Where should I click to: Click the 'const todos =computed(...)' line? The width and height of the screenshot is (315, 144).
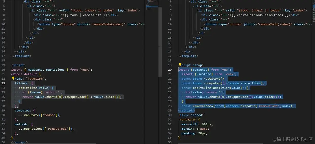pyautogui.click(x=223, y=83)
